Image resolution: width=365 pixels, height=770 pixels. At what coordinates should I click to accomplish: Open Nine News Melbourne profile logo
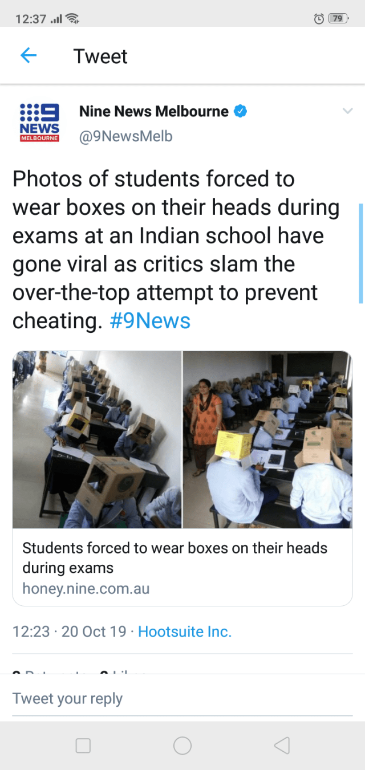tap(39, 122)
